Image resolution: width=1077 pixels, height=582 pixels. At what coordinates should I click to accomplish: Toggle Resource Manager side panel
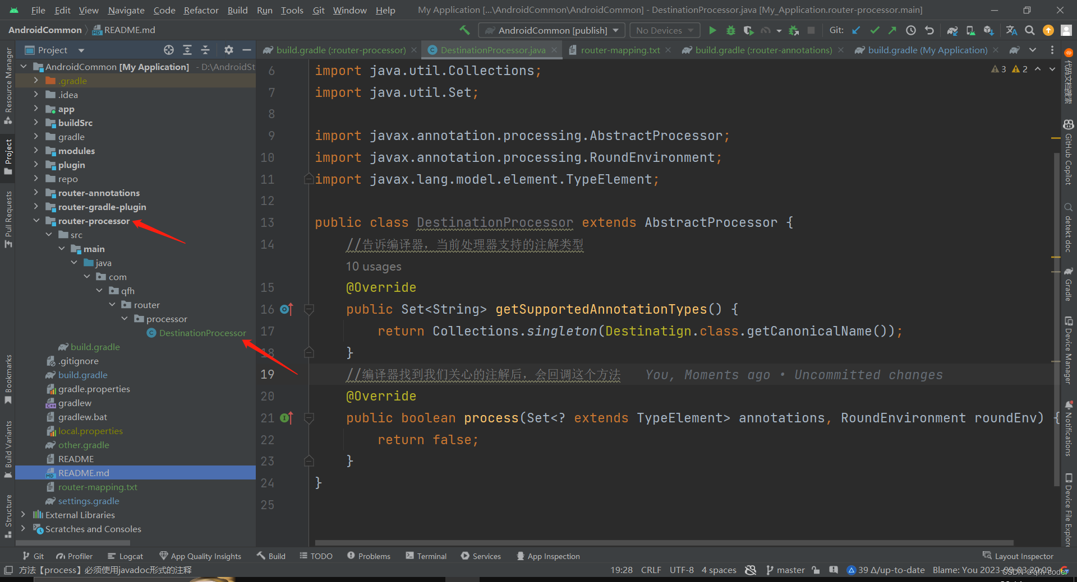click(x=8, y=86)
